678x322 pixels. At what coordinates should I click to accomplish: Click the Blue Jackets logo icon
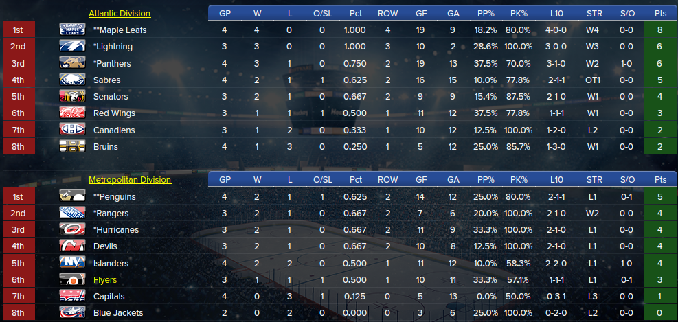tap(71, 313)
